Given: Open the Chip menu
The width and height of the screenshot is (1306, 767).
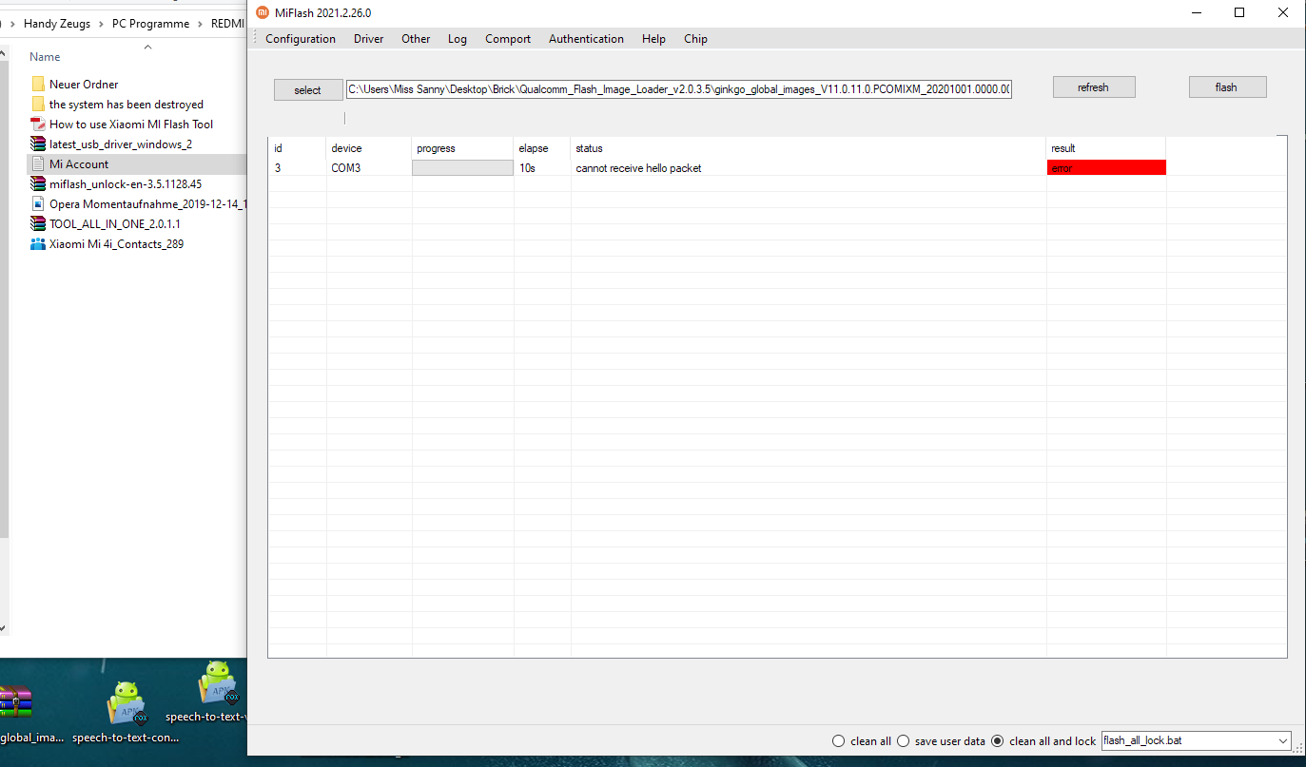Looking at the screenshot, I should pos(695,39).
